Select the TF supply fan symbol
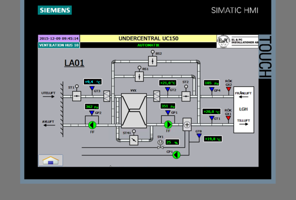 (168, 125)
